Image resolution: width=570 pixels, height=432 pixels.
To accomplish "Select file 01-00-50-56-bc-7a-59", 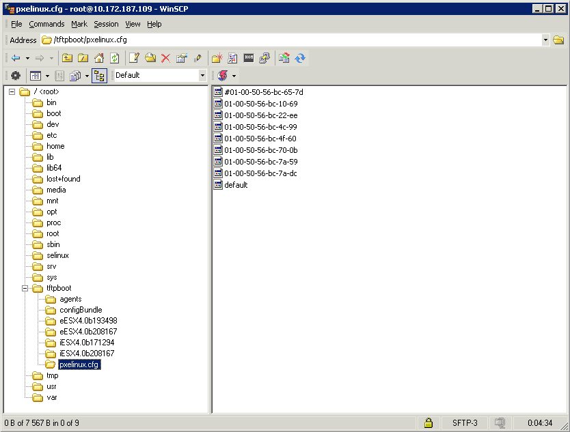I will click(260, 162).
